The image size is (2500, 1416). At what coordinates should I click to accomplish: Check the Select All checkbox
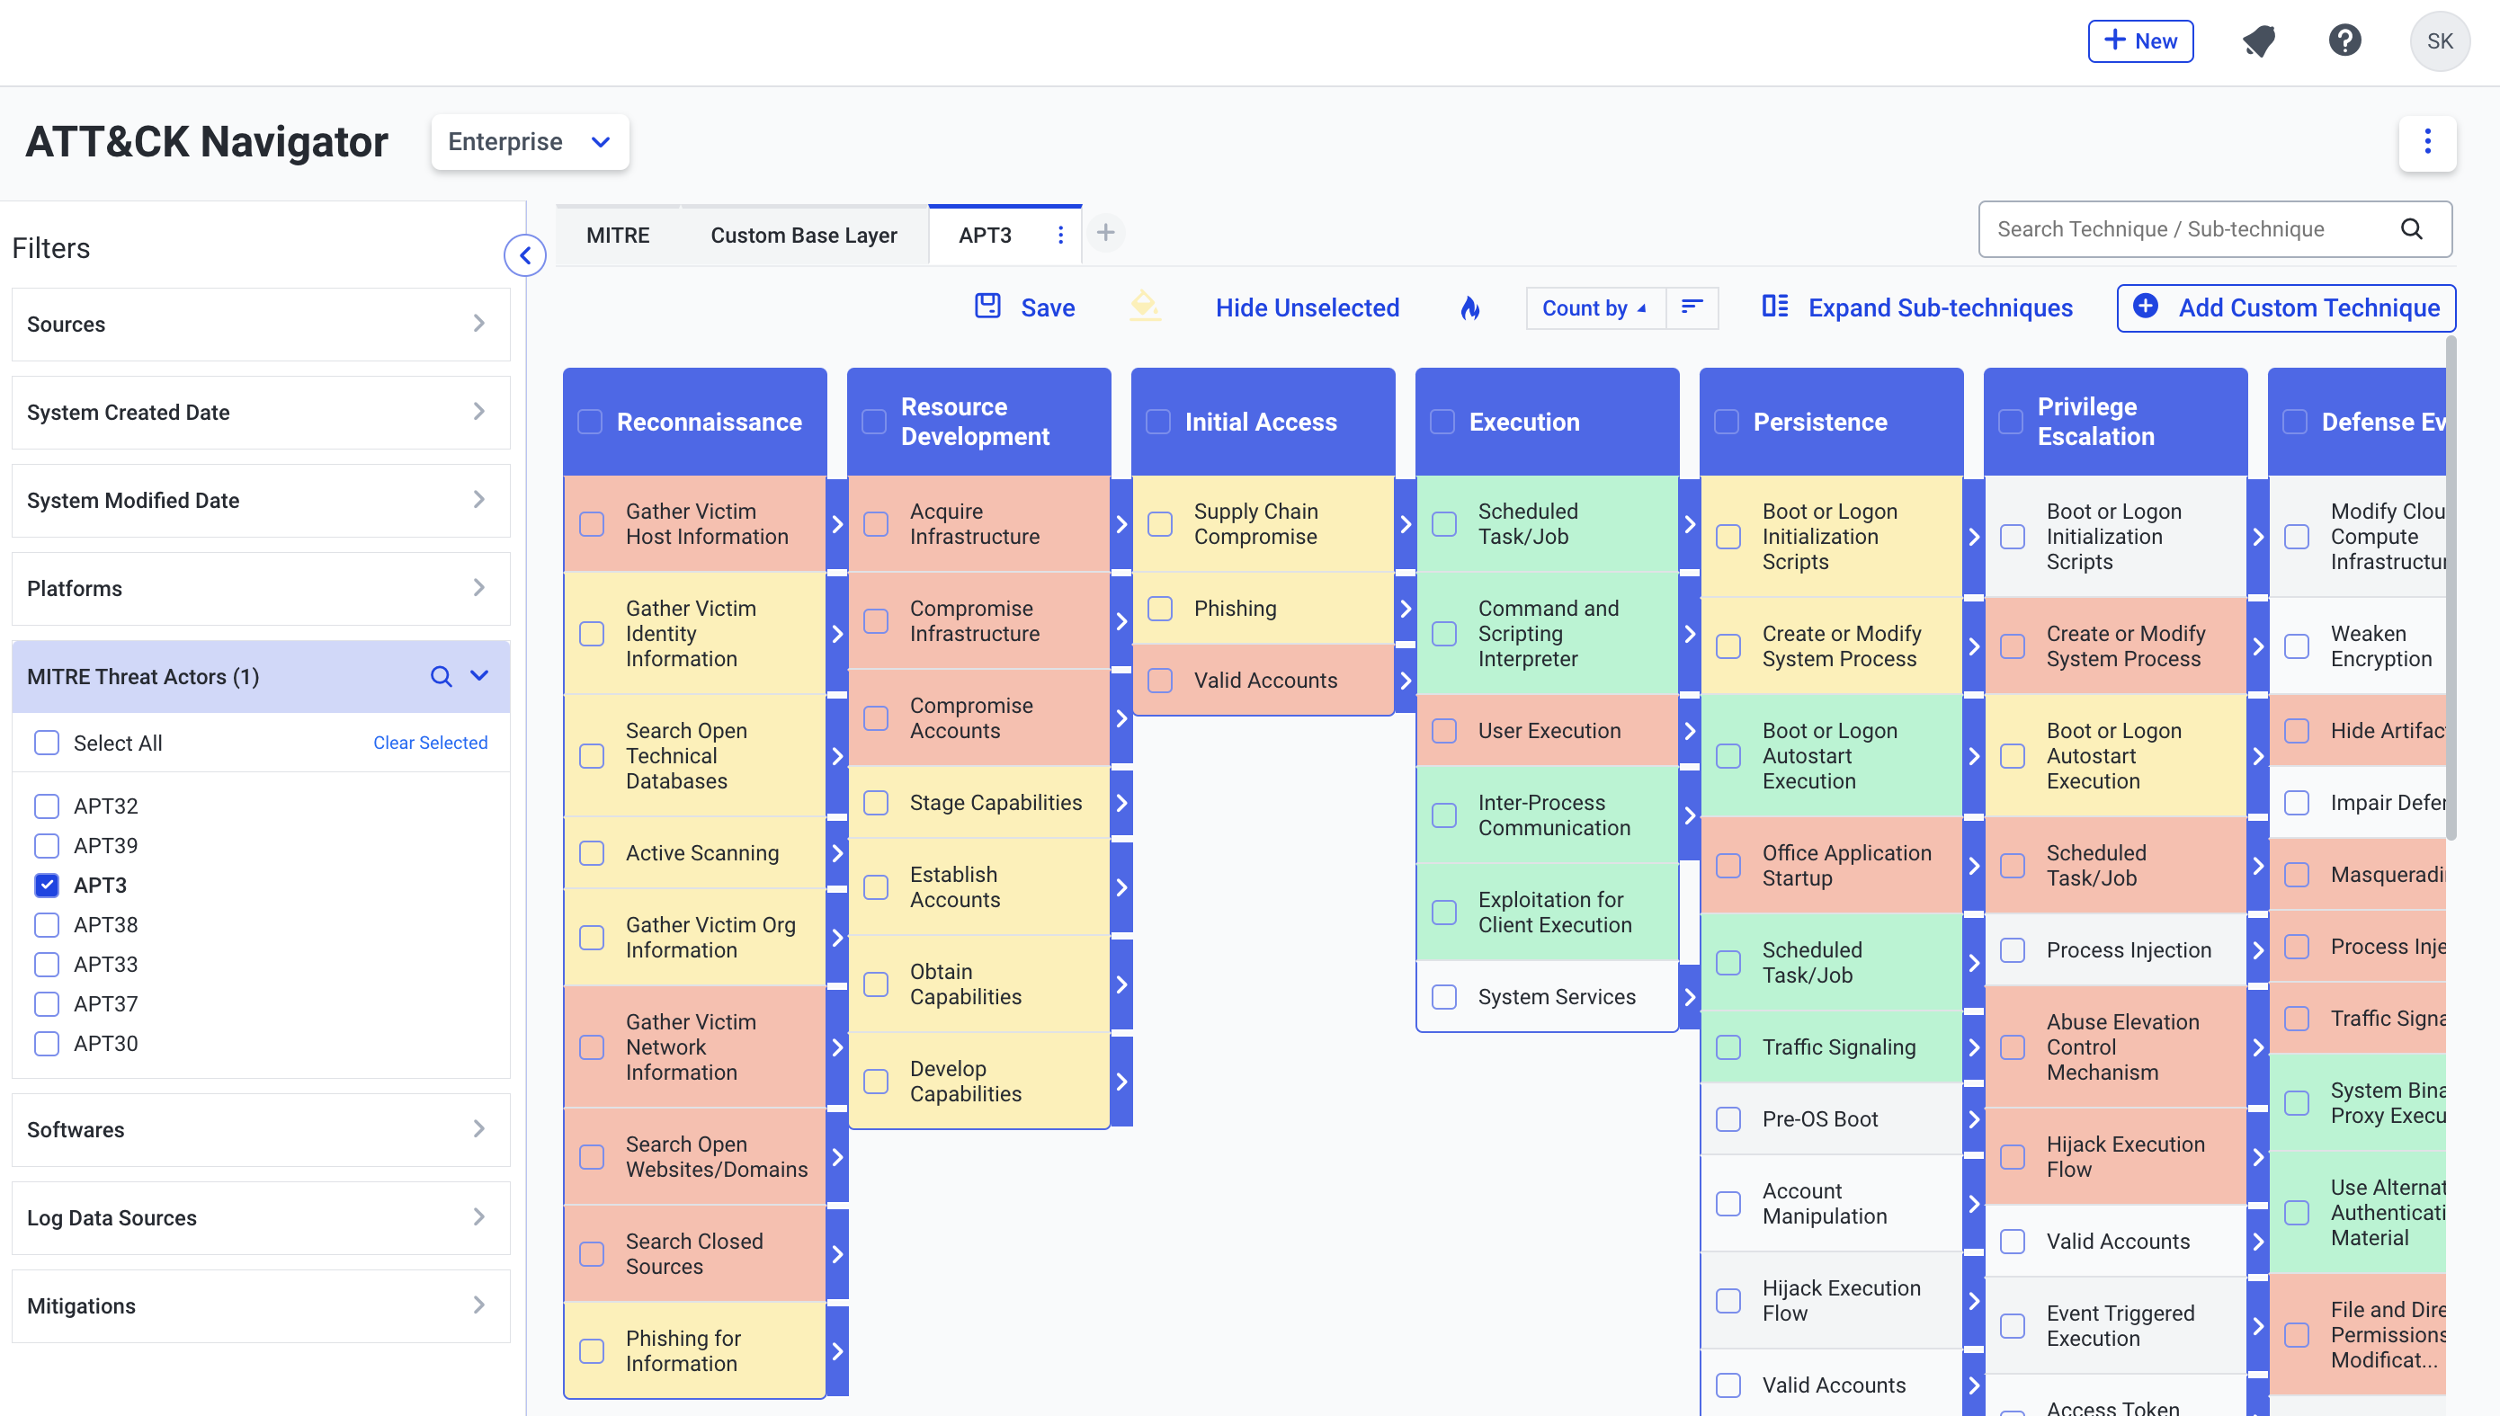(47, 743)
